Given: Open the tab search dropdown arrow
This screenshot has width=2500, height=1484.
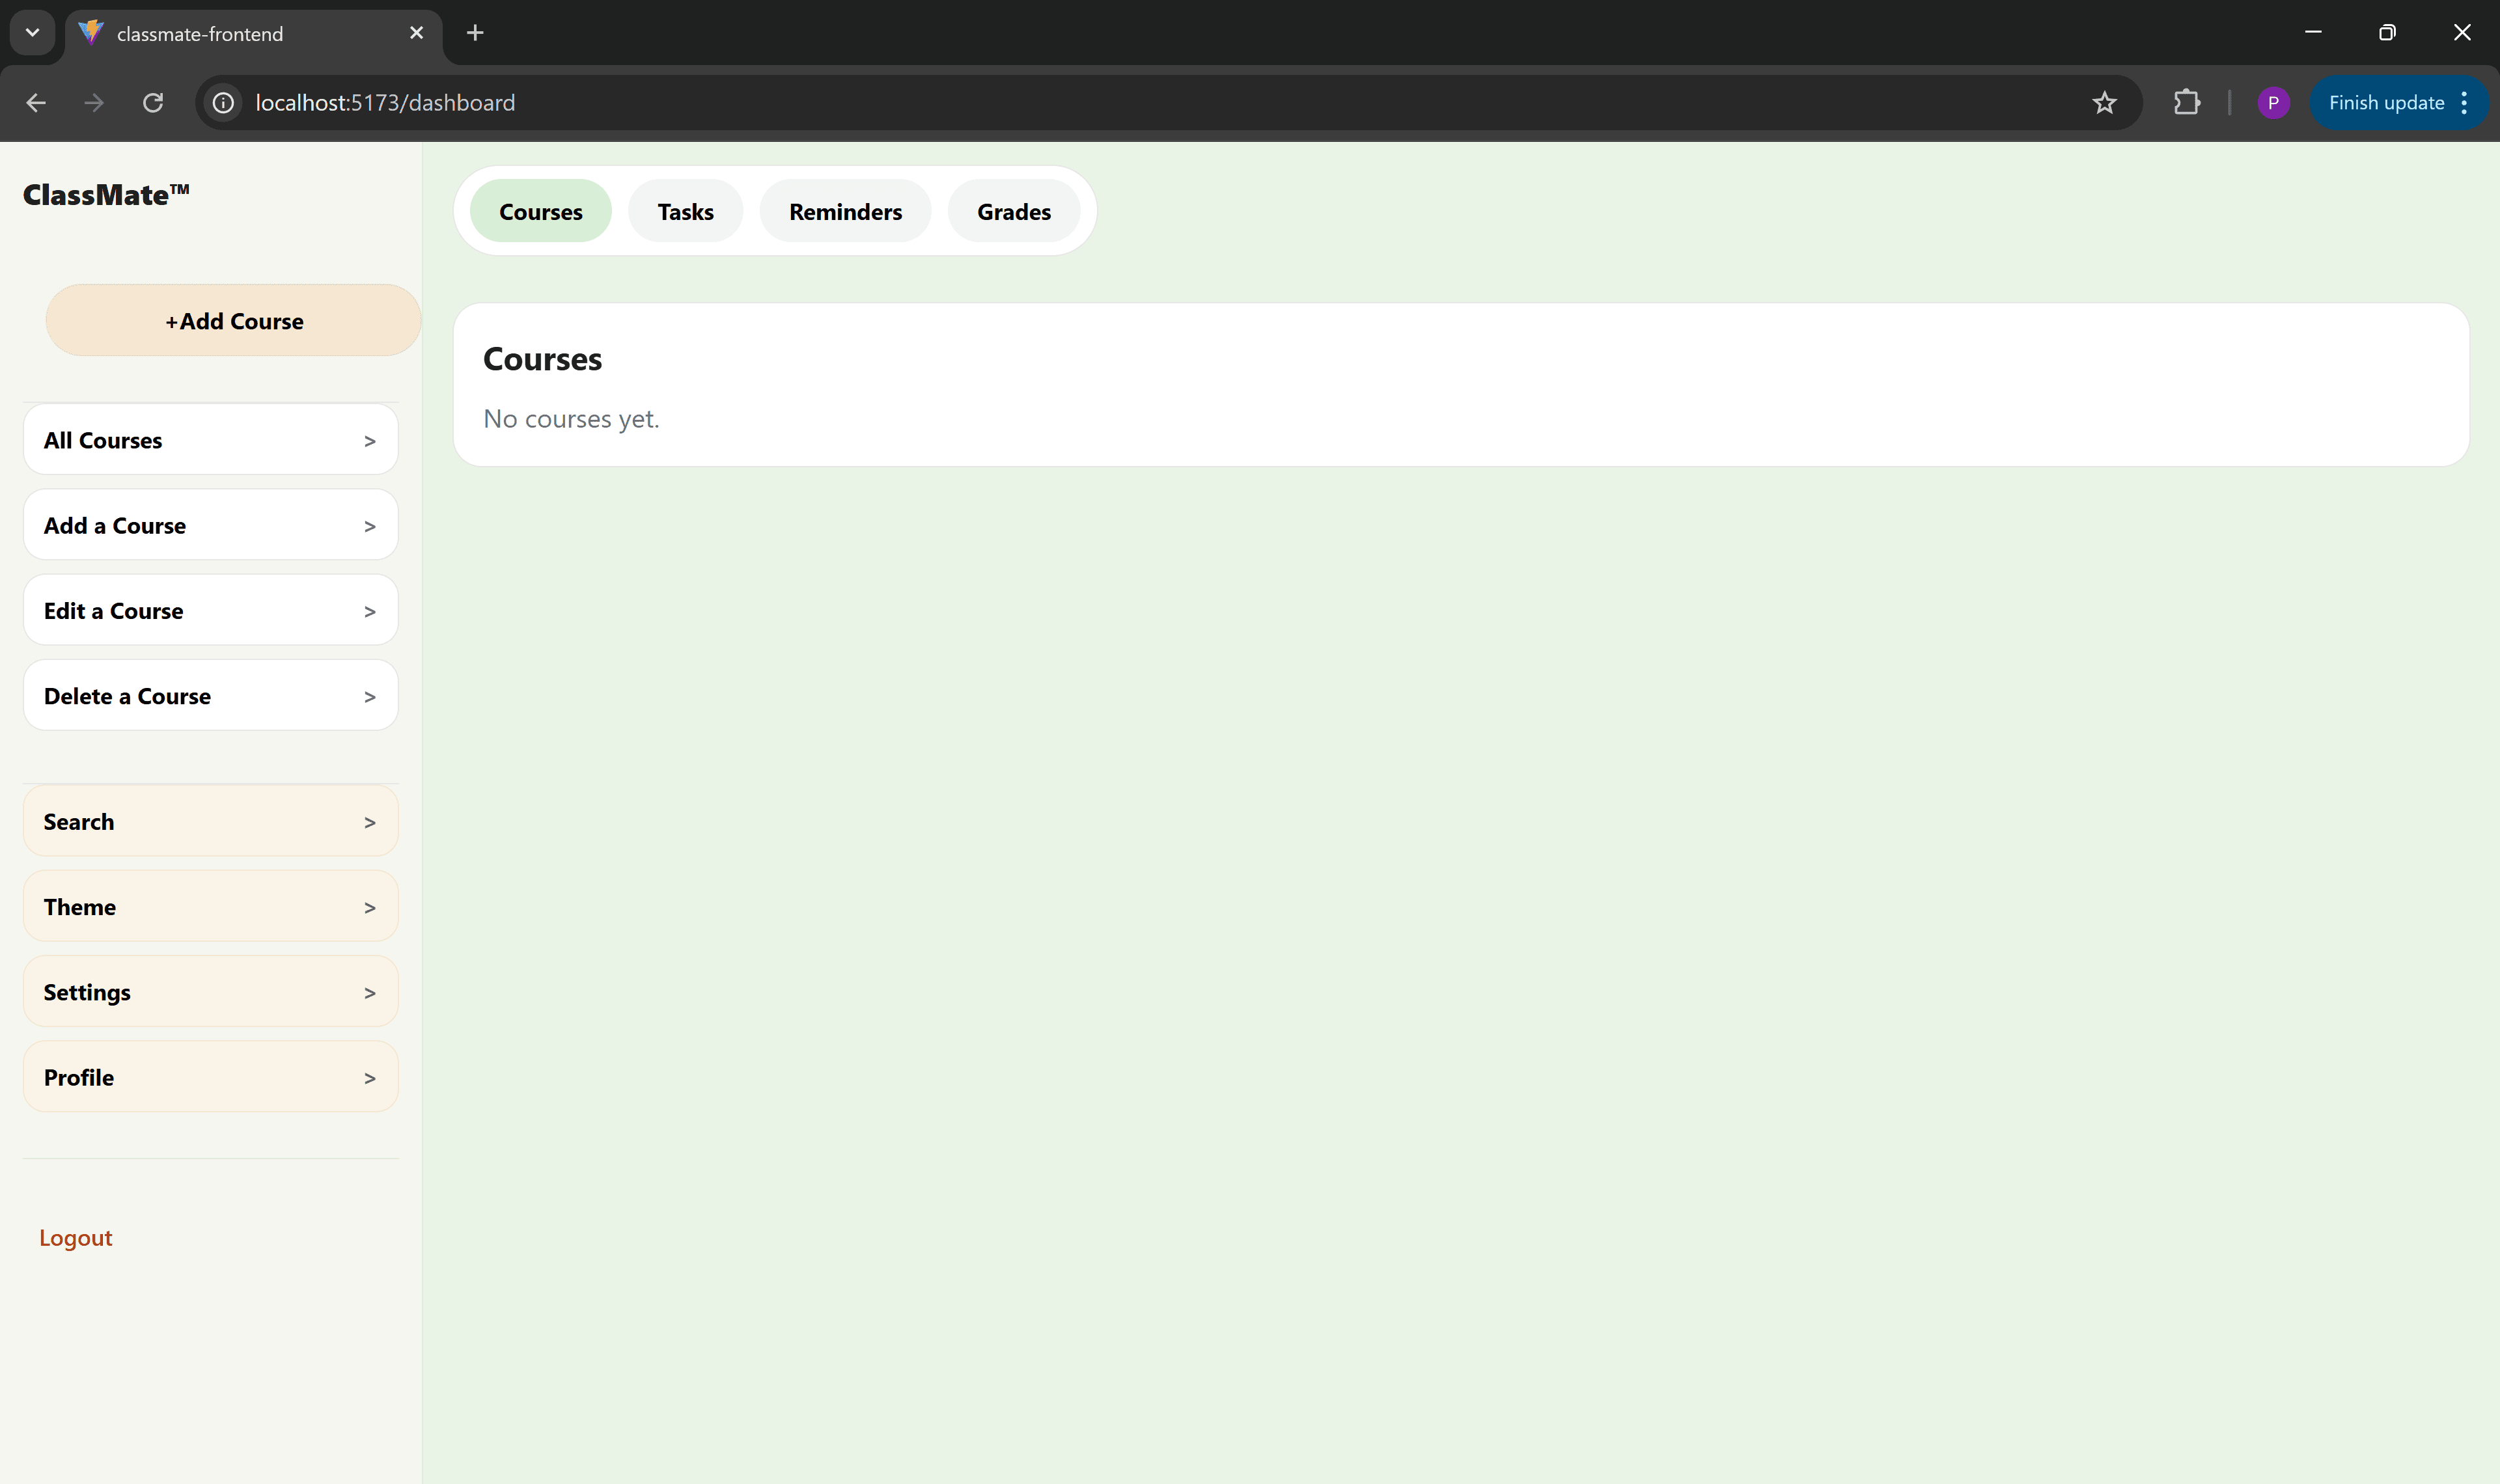Looking at the screenshot, I should pos(31,32).
